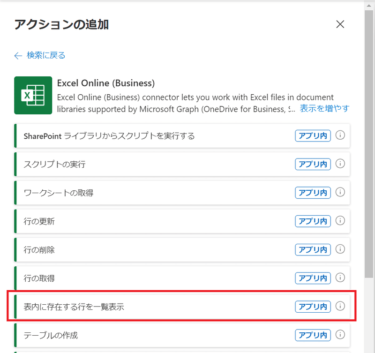This screenshot has height=353, width=375.
Task: Click アプリ内 badge on SharePoint ライブラリ row
Action: [x=313, y=136]
